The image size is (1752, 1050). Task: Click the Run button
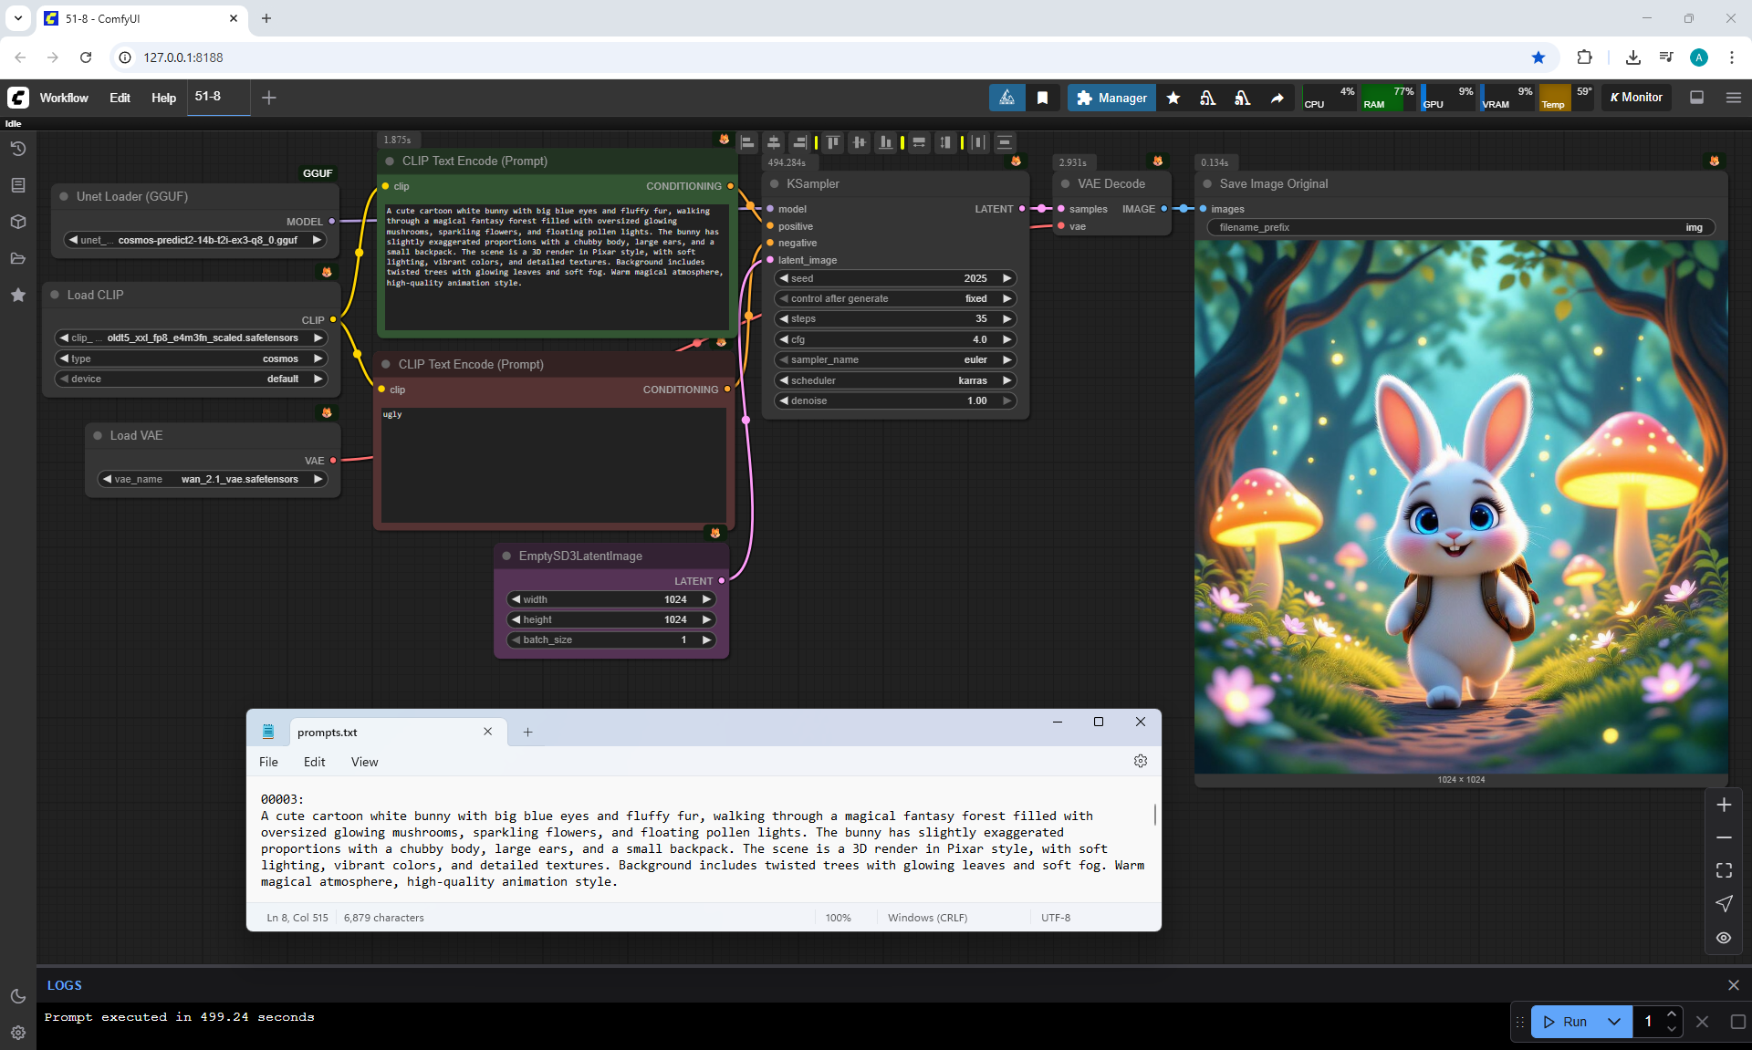[1566, 1022]
